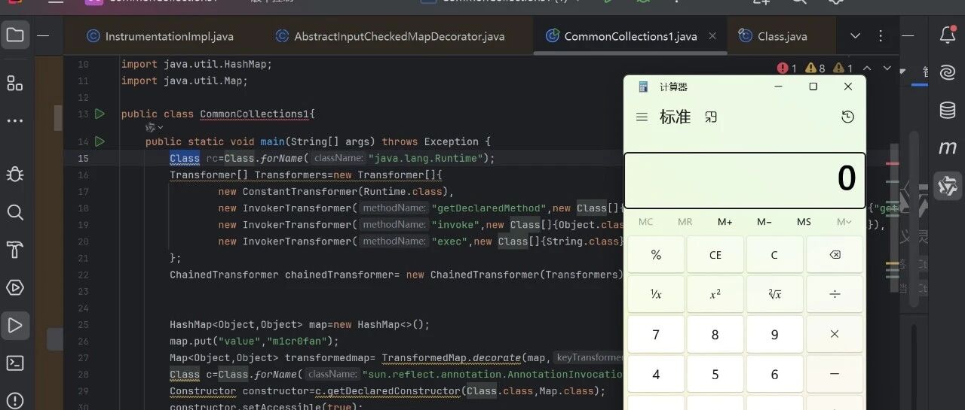The width and height of the screenshot is (965, 410).
Task: Open the Debug tool window bug icon
Action: pos(15,175)
